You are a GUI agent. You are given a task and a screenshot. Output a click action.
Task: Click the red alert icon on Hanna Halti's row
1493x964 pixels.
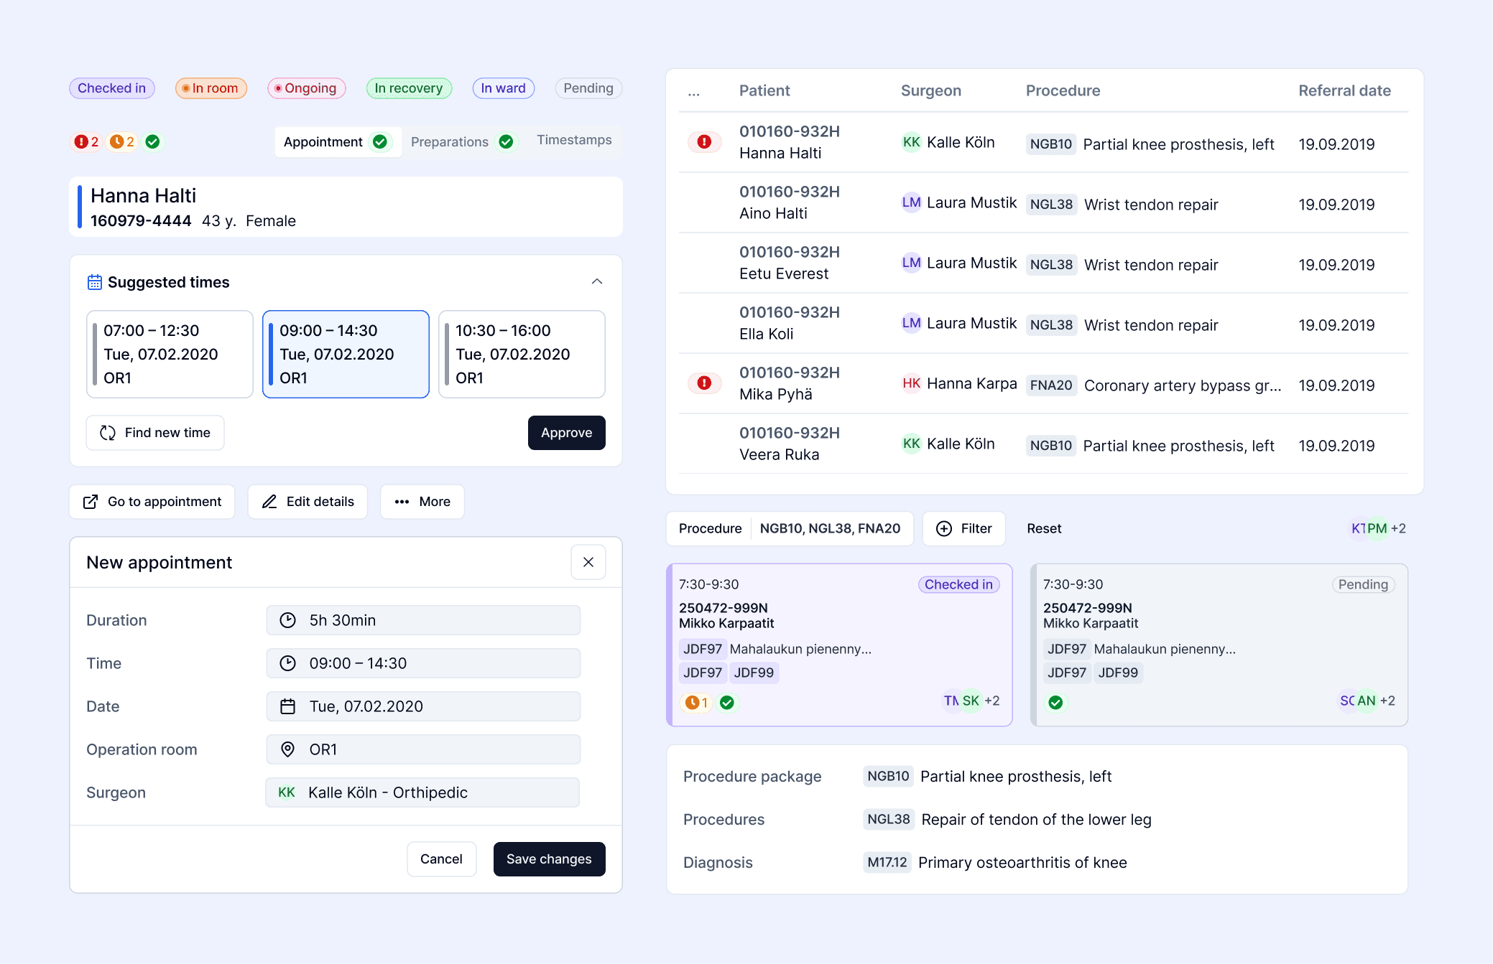[x=704, y=142]
